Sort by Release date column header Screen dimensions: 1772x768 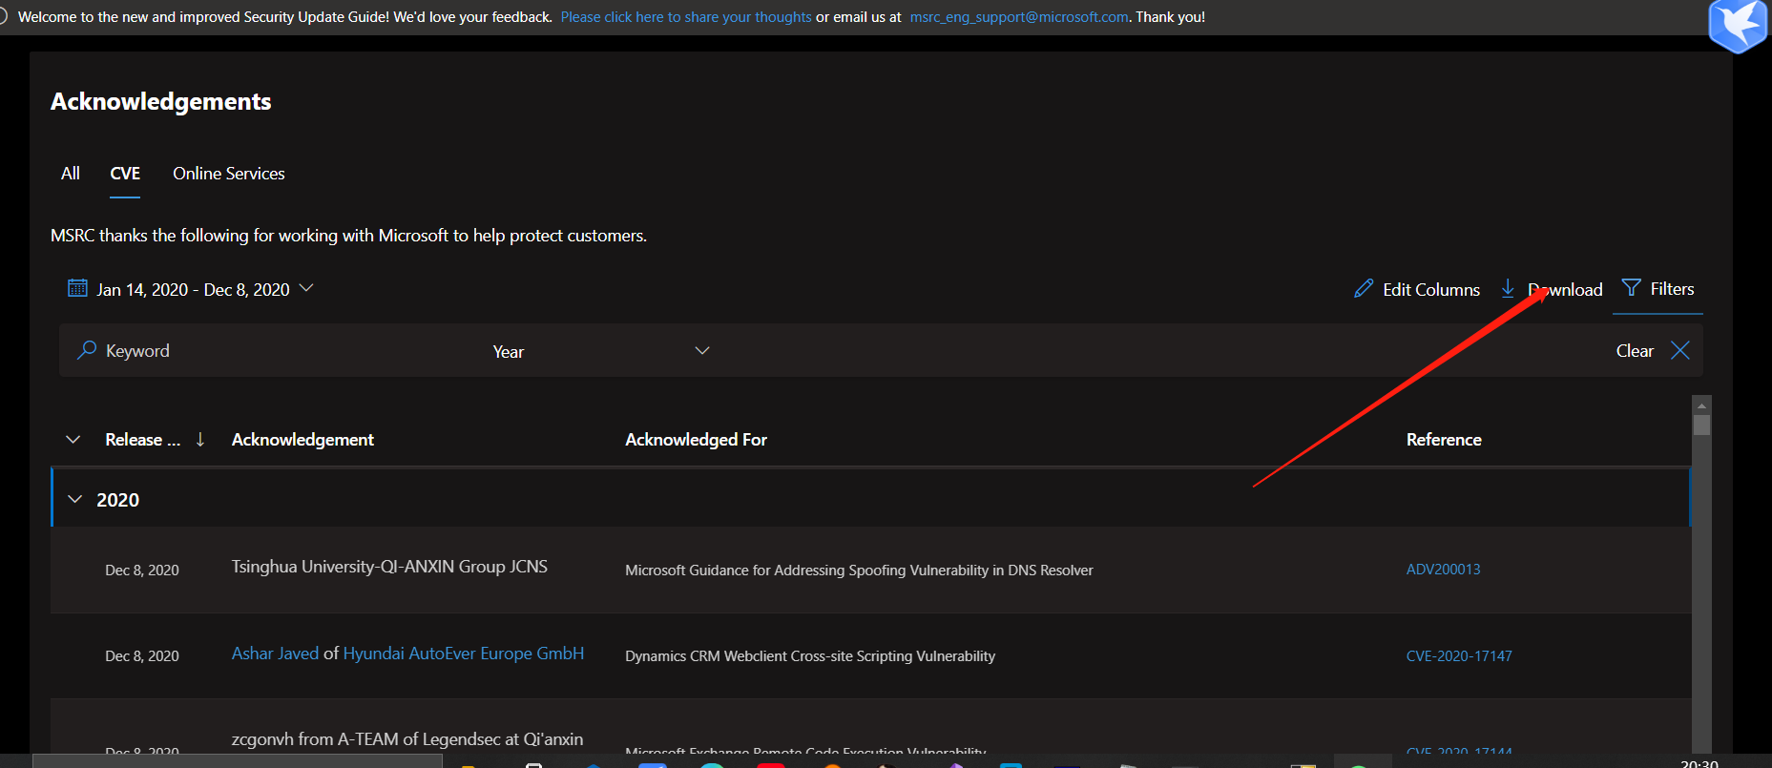click(x=142, y=440)
